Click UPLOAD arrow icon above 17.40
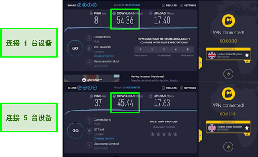This screenshot has height=157, width=258. pos(151,13)
